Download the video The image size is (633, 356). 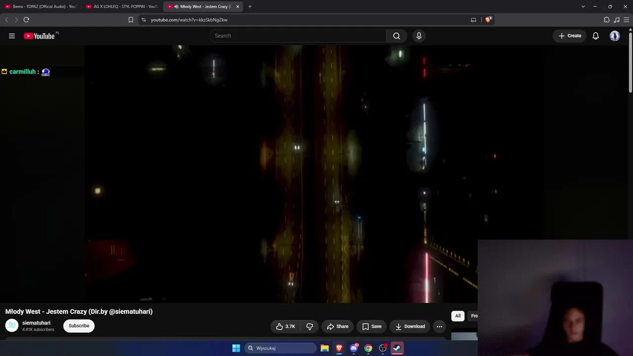(410, 326)
